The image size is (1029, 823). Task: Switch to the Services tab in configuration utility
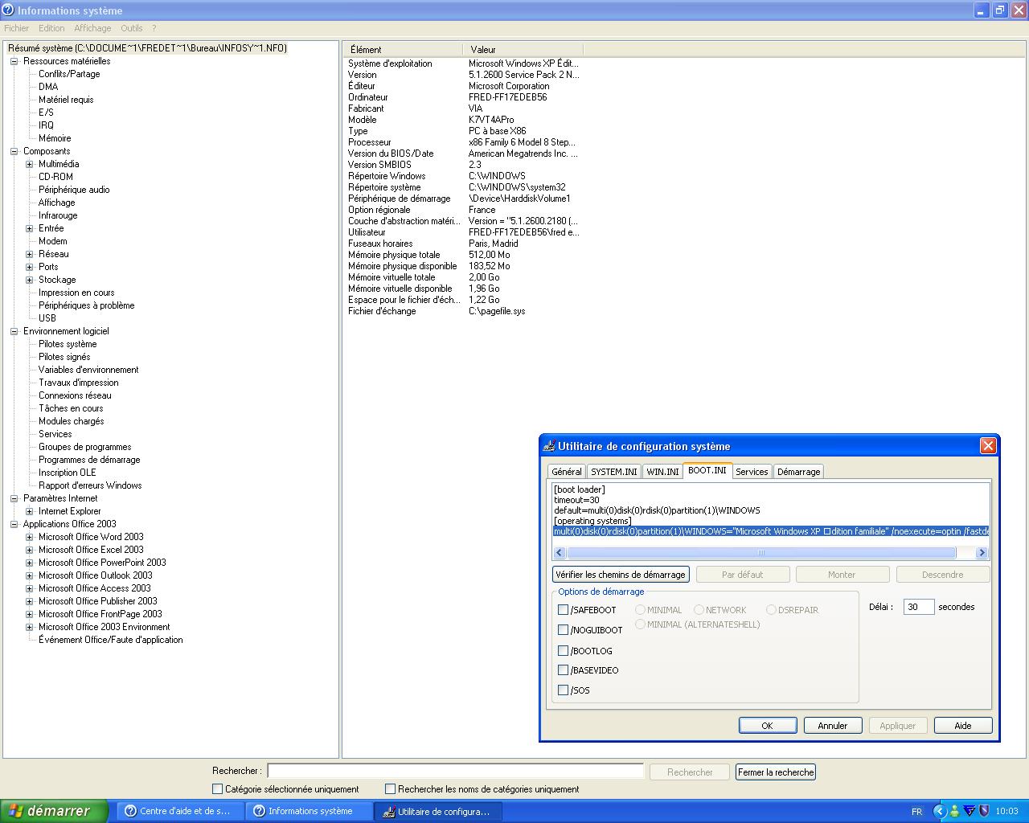pyautogui.click(x=752, y=472)
